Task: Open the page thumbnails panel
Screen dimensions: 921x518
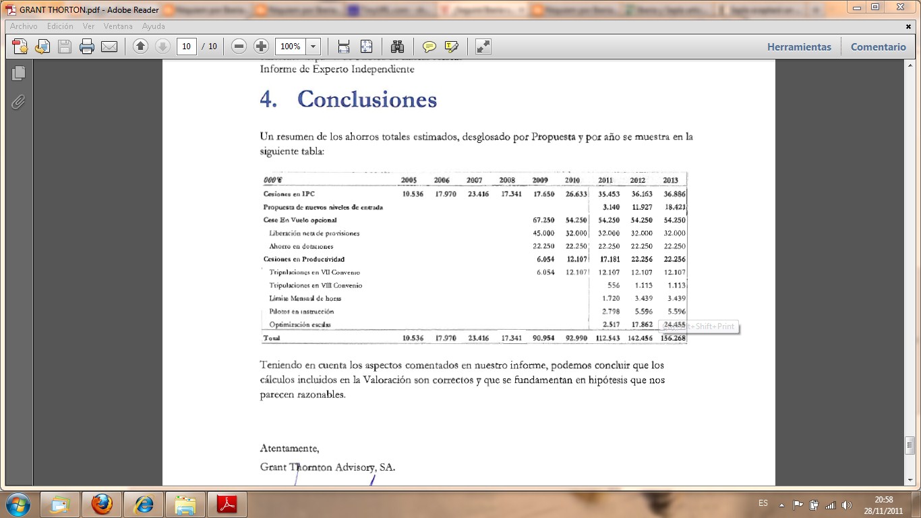Action: (x=18, y=73)
